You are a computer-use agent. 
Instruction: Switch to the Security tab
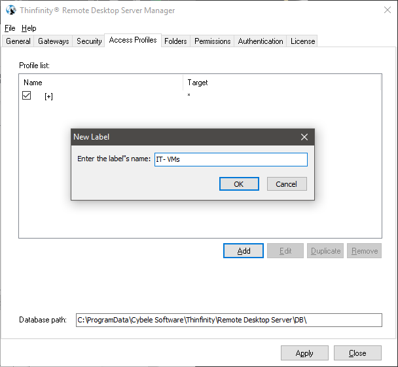click(89, 41)
